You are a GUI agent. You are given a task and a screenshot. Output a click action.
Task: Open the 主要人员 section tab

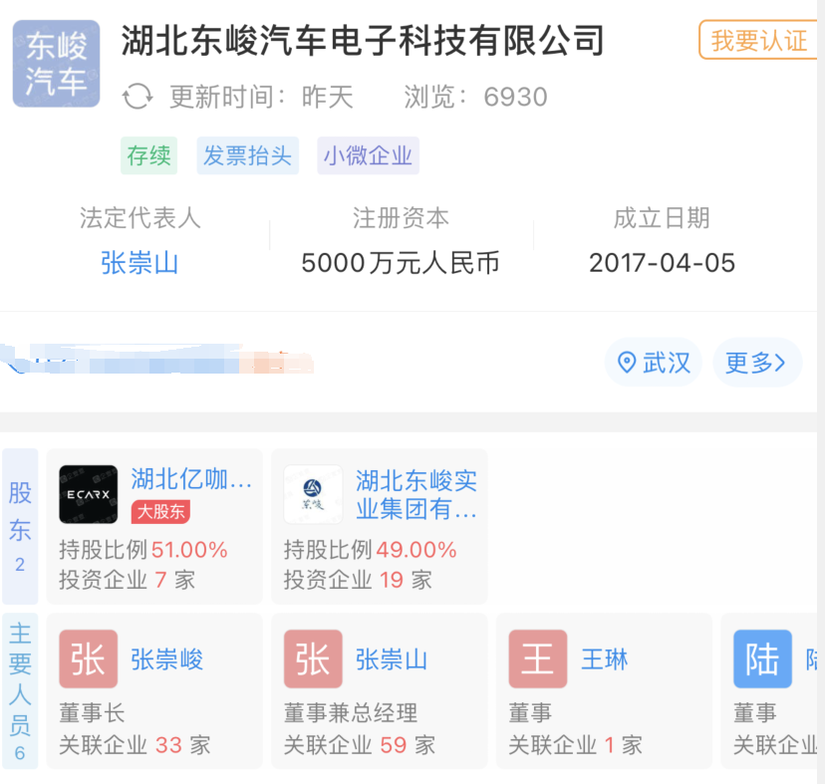20,691
